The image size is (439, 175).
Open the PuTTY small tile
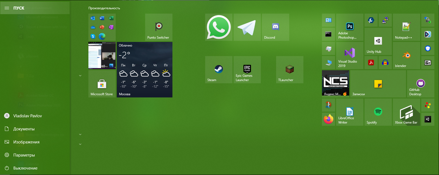385,20
